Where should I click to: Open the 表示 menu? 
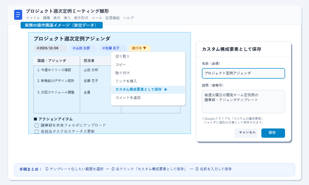tap(57, 18)
